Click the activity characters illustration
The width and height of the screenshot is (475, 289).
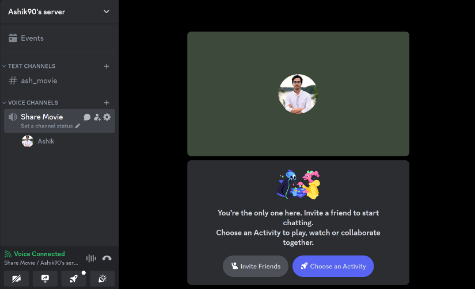coord(298,184)
